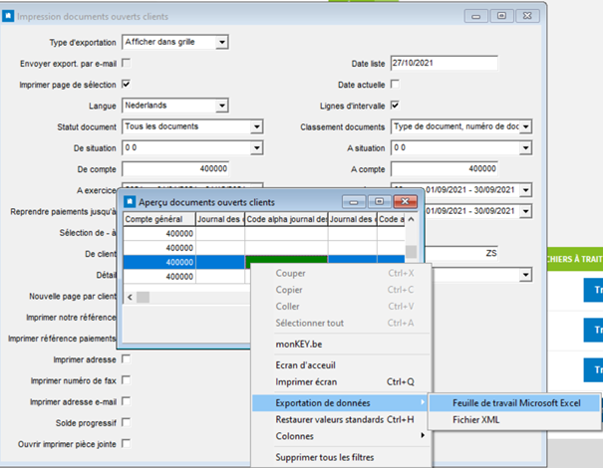Click the Aperçu documents ouverts clients window icon
Screen dimensions: 603x468
click(x=130, y=202)
